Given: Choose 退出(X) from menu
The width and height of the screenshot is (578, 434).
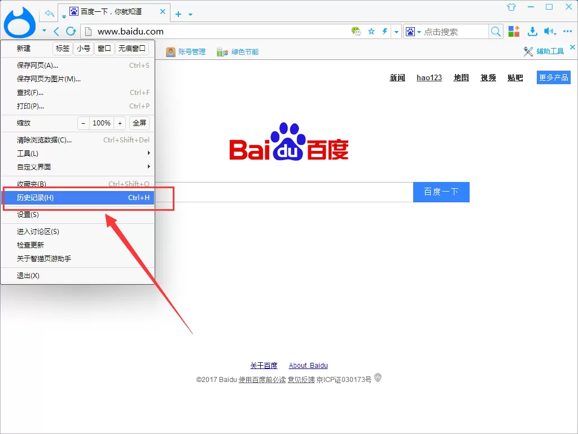Looking at the screenshot, I should pos(77,275).
